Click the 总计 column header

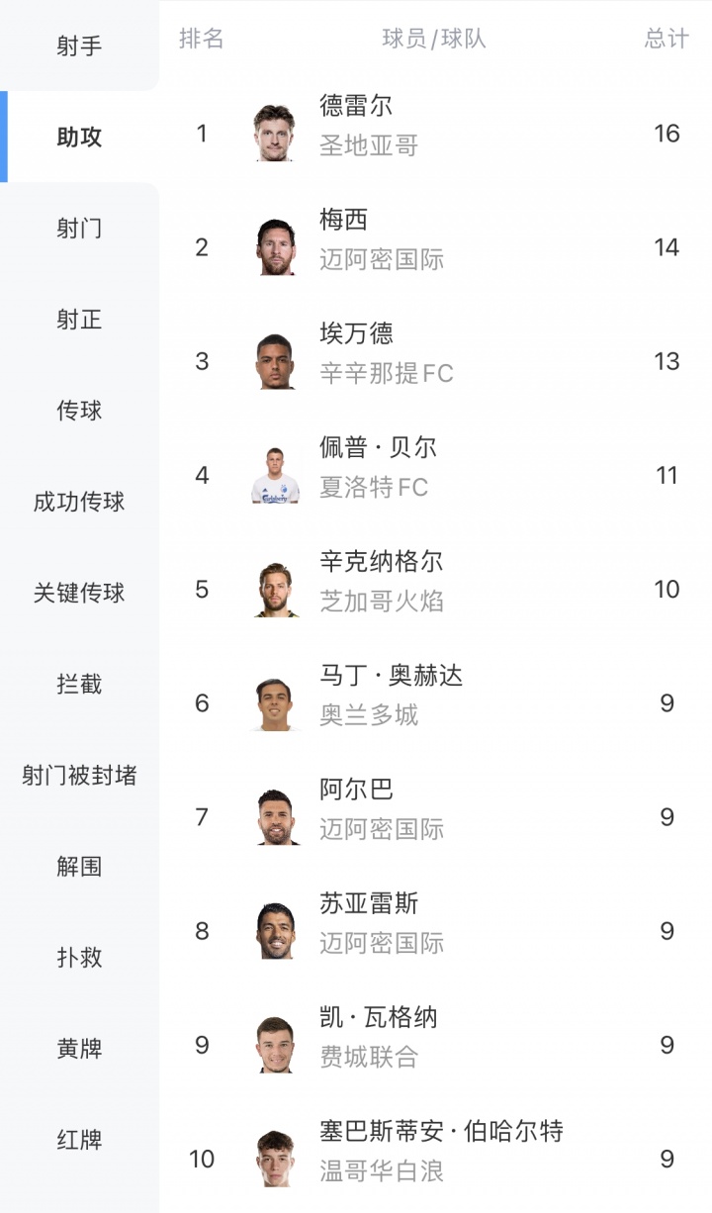coord(667,39)
